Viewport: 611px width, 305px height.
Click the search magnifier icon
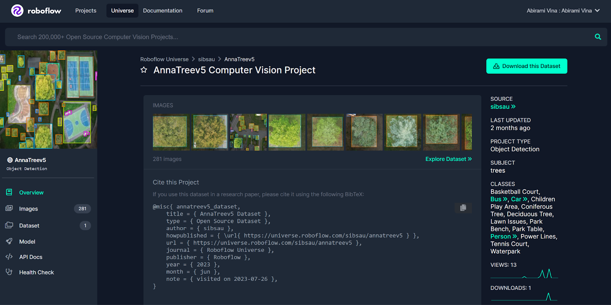pos(598,37)
